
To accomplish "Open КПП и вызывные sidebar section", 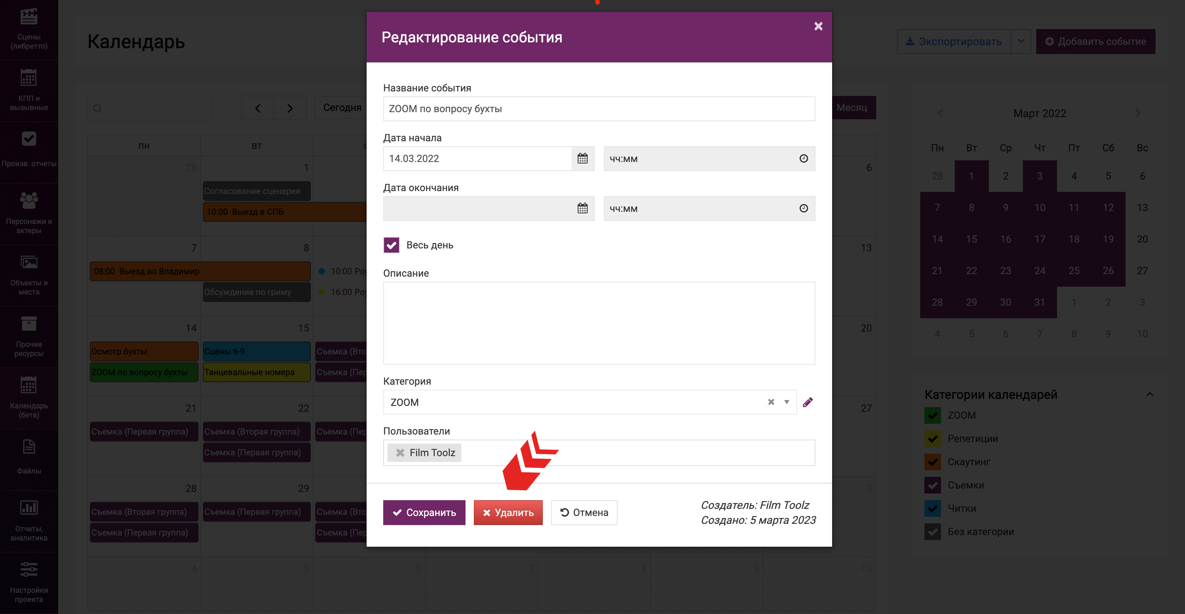I will click(29, 91).
